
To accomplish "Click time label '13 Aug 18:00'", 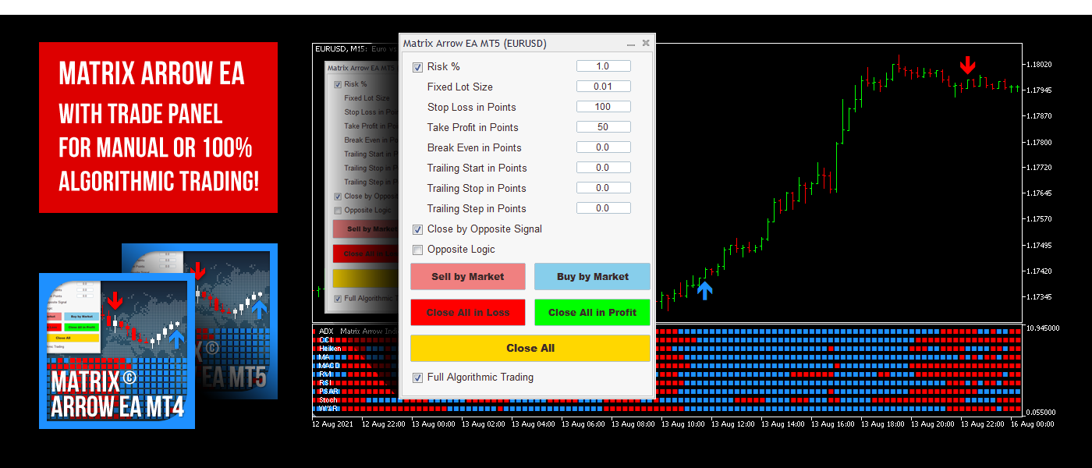I will [x=884, y=424].
